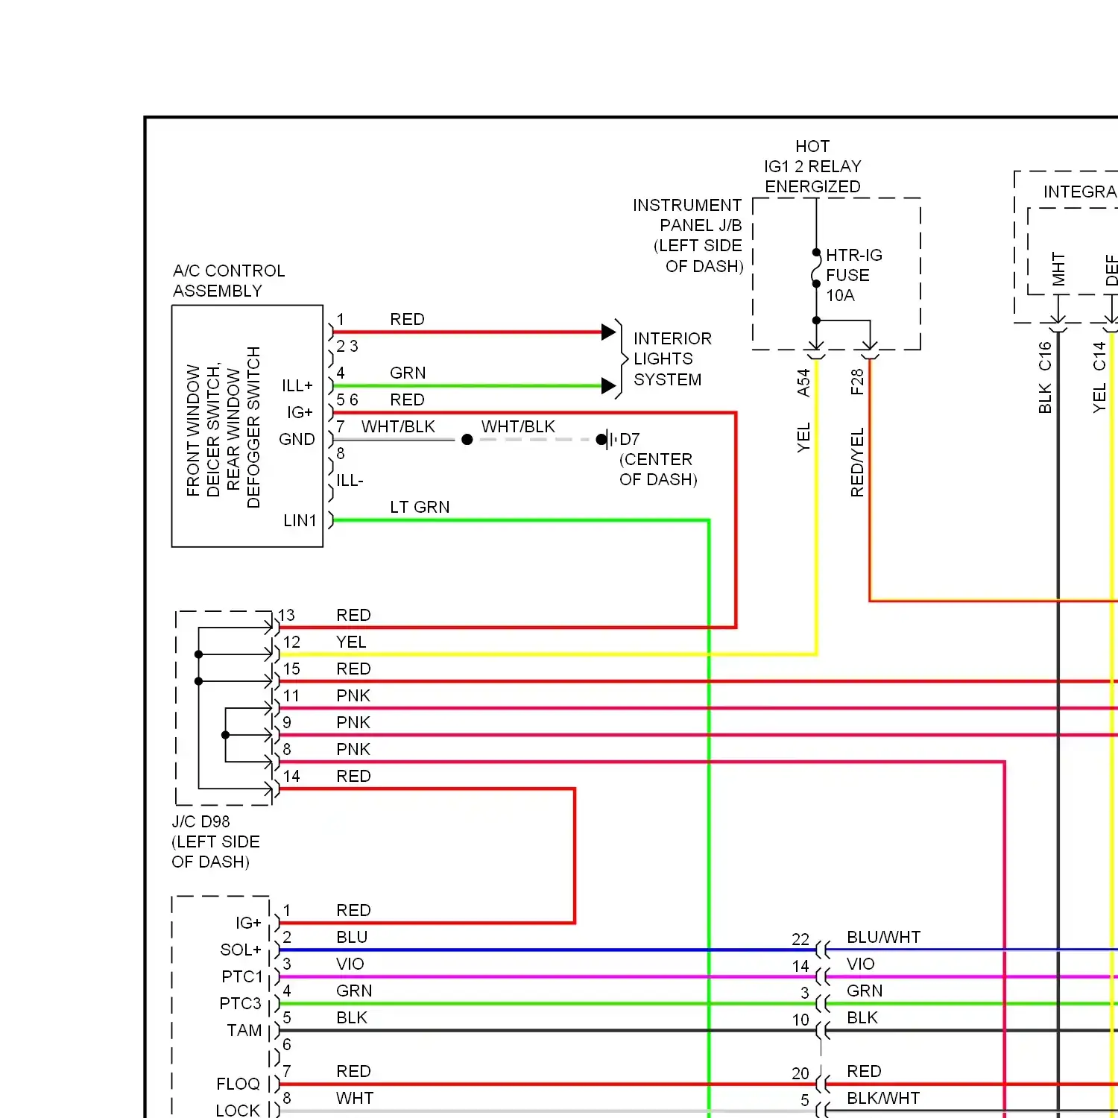
Task: Select the BLK/WHT wire label
Action: click(x=883, y=1098)
